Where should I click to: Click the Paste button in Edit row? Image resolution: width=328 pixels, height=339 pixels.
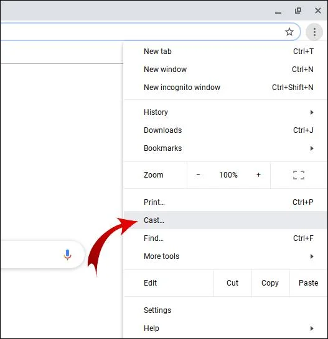pyautogui.click(x=308, y=283)
